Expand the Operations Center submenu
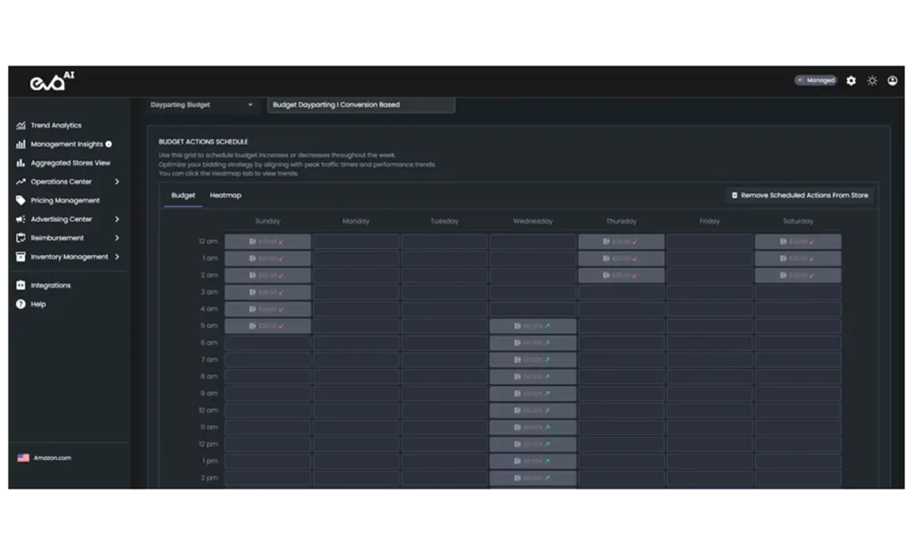The height and width of the screenshot is (557, 913). tap(117, 182)
